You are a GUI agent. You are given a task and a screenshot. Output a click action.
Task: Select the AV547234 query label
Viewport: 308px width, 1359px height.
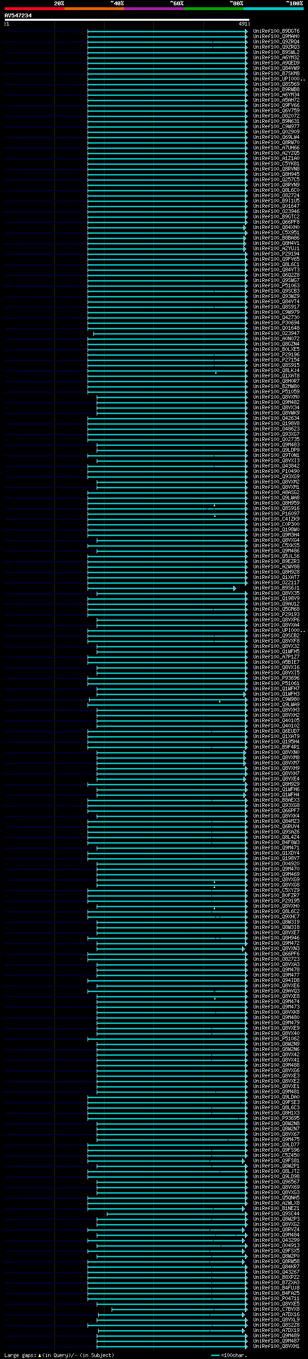[x=18, y=15]
